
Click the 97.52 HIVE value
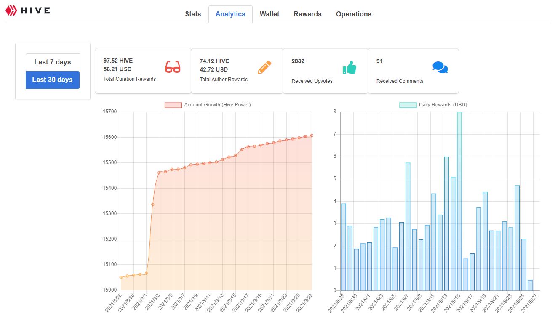(x=118, y=61)
